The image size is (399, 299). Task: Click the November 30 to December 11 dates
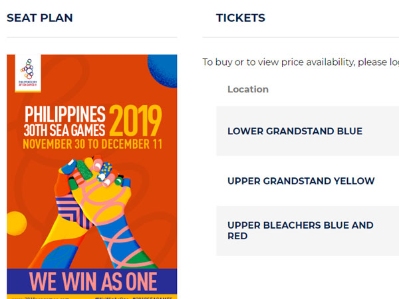(x=92, y=143)
